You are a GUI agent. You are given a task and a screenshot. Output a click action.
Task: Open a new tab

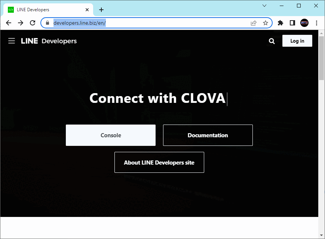101,10
